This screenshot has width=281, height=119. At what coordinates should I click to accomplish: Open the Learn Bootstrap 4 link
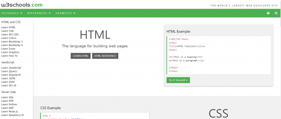[12, 45]
